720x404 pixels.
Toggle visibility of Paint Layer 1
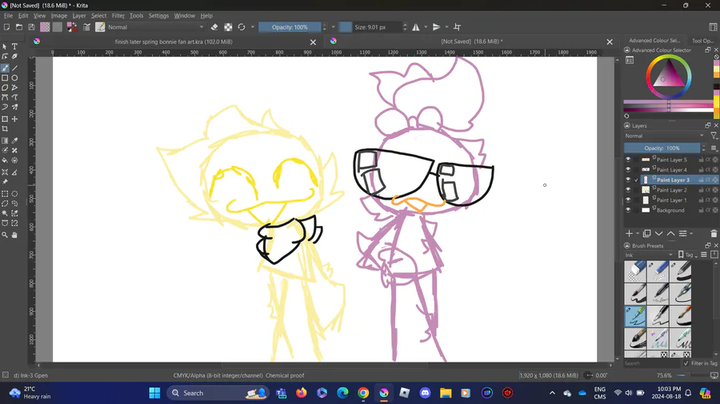point(628,200)
